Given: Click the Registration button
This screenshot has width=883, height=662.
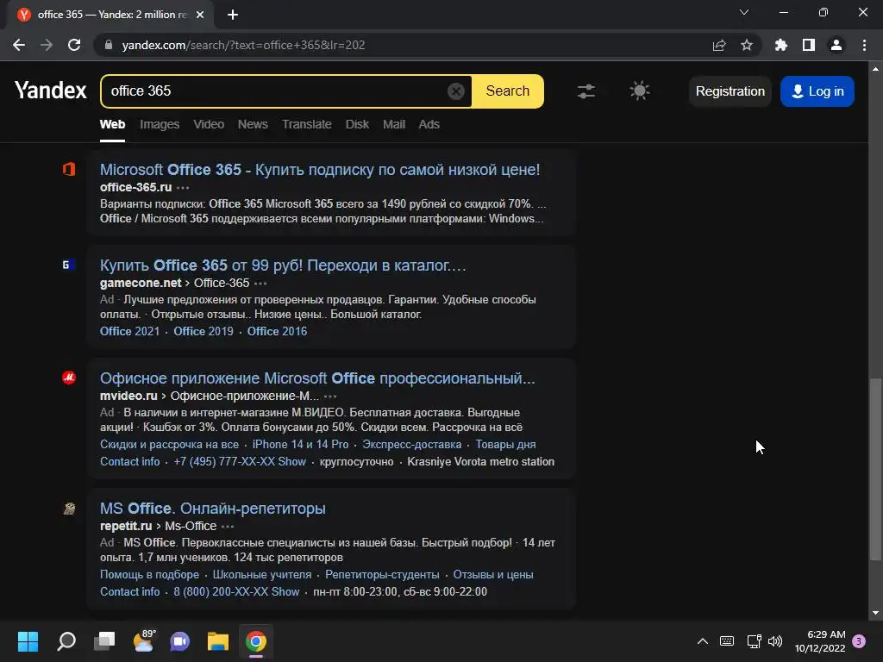Looking at the screenshot, I should click(730, 91).
